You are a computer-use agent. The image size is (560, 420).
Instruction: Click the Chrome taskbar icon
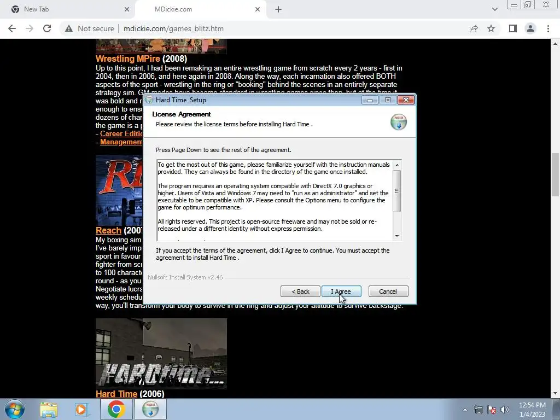pos(116,409)
